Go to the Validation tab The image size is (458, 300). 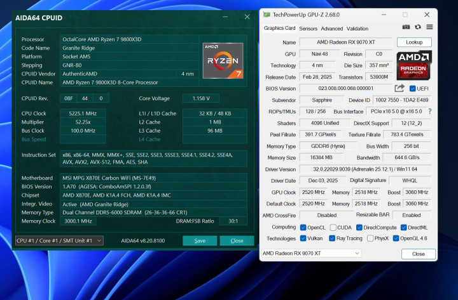tap(357, 29)
